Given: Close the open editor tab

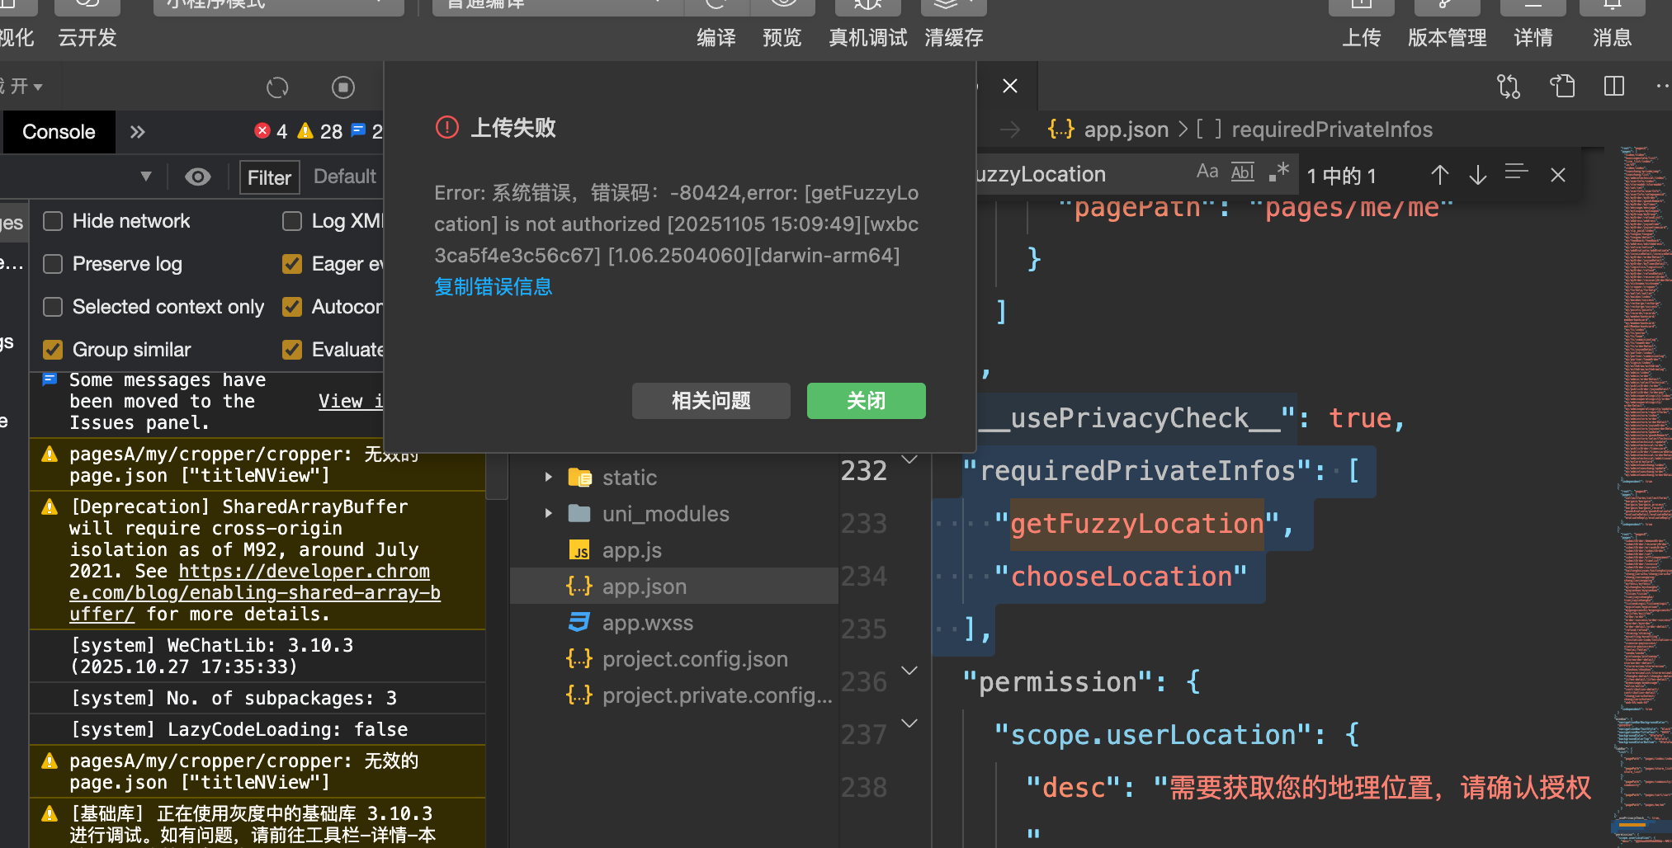Looking at the screenshot, I should [1010, 86].
